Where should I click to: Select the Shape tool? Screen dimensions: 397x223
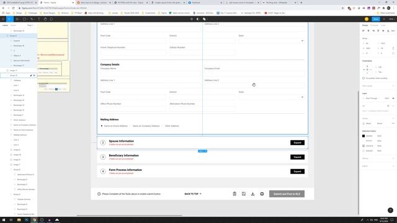[x=25, y=19]
